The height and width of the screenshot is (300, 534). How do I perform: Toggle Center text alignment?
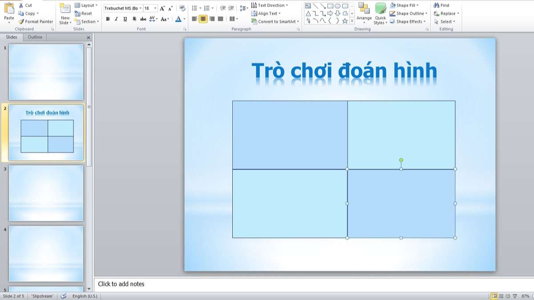click(x=203, y=19)
